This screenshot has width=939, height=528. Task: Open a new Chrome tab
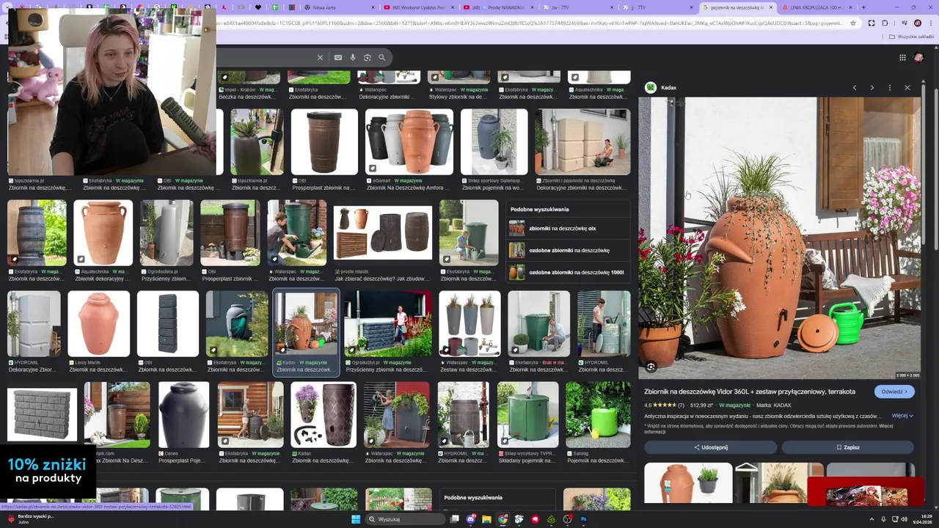[x=863, y=7]
